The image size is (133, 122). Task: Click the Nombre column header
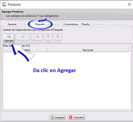pos(25,50)
